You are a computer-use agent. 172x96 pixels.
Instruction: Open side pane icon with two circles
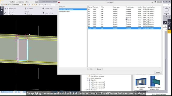(169, 21)
